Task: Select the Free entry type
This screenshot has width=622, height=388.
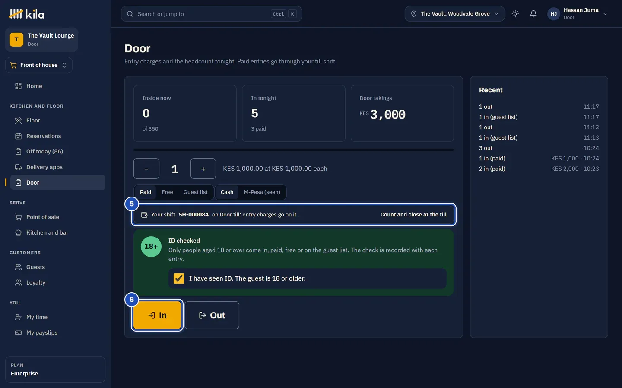Action: pyautogui.click(x=167, y=192)
